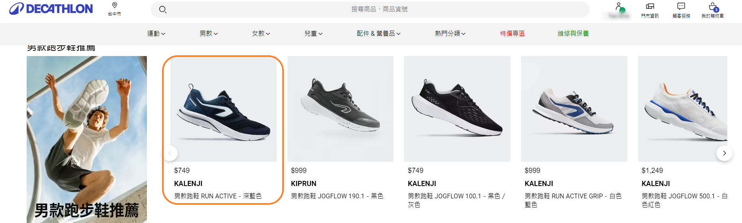This screenshot has width=742, height=223.
Task: Go to the 特價專區 link
Action: click(x=512, y=33)
